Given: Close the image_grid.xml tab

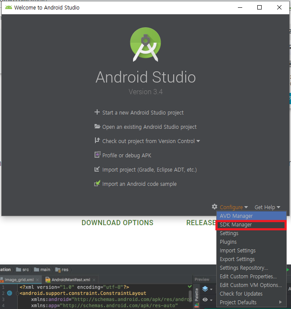Looking at the screenshot, I should (x=38, y=280).
